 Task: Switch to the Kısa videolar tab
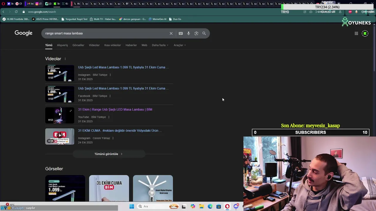coord(113,45)
